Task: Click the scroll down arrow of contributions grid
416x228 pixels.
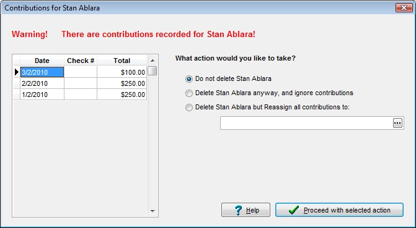Action: click(153, 211)
